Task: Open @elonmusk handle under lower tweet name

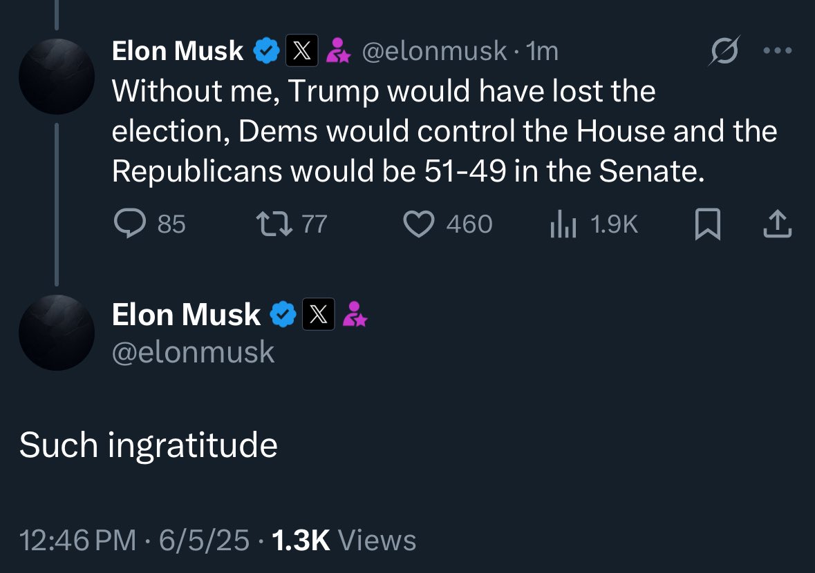Action: 193,352
